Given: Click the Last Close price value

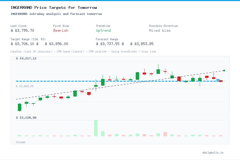Looking at the screenshot, I should pyautogui.click(x=22, y=30).
